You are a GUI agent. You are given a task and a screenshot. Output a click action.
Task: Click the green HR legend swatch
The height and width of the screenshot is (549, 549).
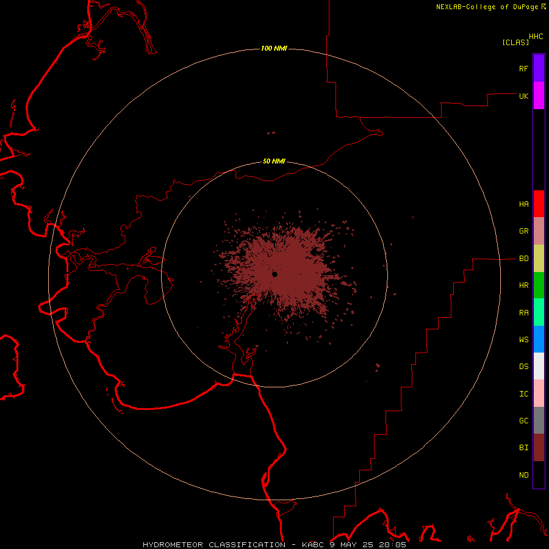pyautogui.click(x=539, y=285)
